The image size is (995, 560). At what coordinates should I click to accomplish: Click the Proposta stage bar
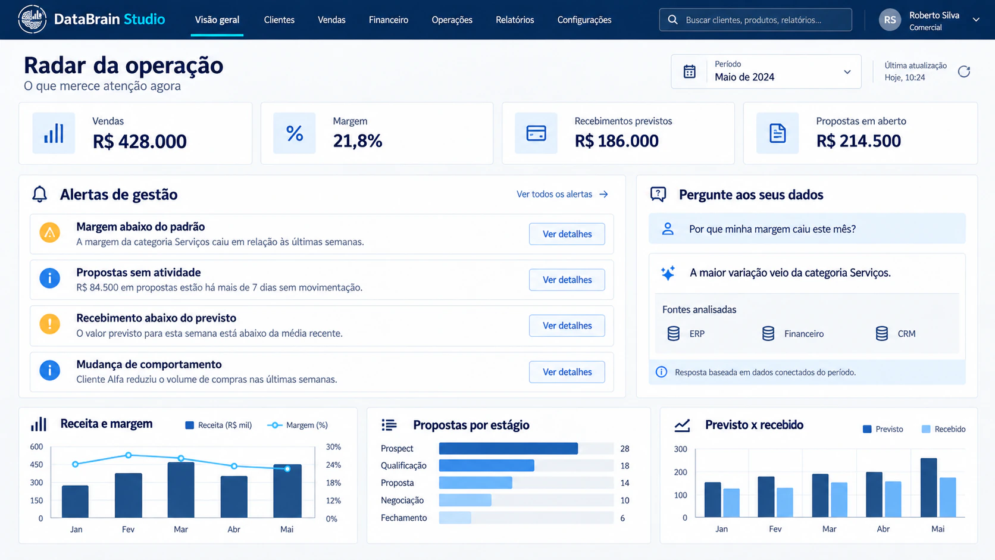coord(475,483)
